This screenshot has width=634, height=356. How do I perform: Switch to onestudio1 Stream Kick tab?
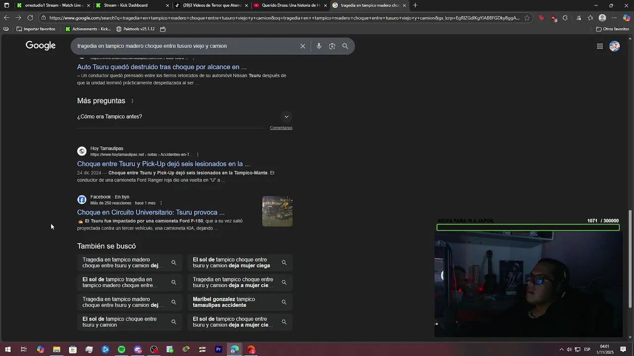pyautogui.click(x=53, y=5)
